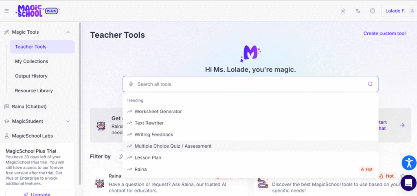Click the microphone icon in search bar

pos(131,84)
